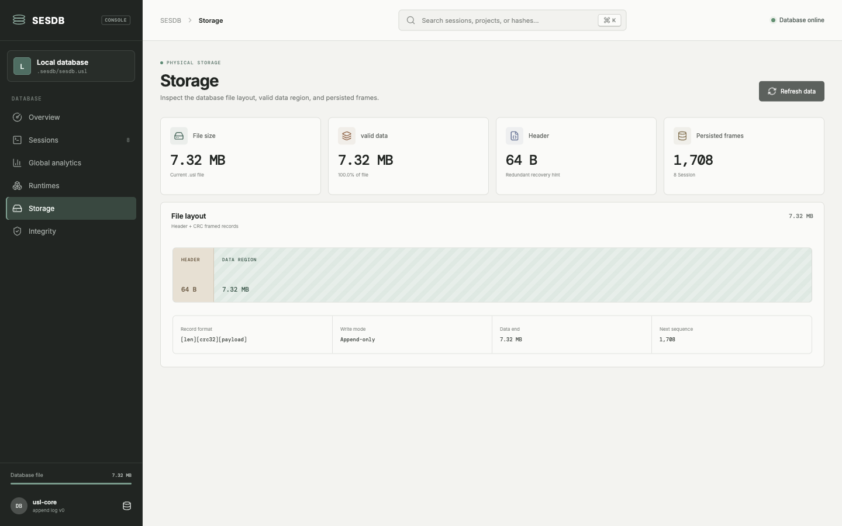Click the Runtimes cubes icon in sidebar
The image size is (842, 526).
[x=18, y=185]
